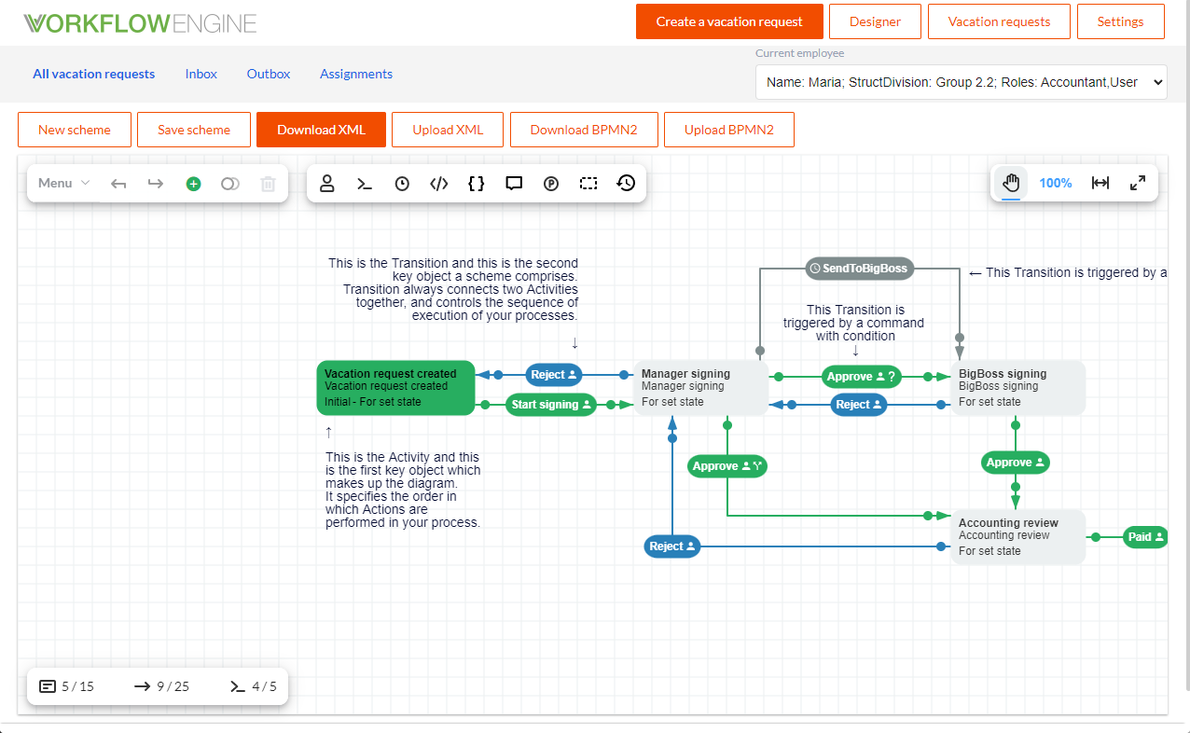The width and height of the screenshot is (1190, 733).
Task: Toggle the switch in the designer toolbar
Action: [230, 184]
